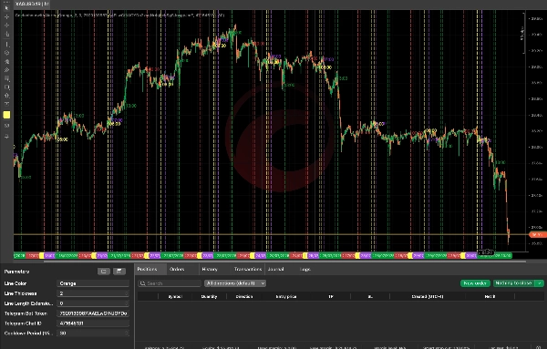Sort by the Created column header
547x349 pixels.
[428, 297]
